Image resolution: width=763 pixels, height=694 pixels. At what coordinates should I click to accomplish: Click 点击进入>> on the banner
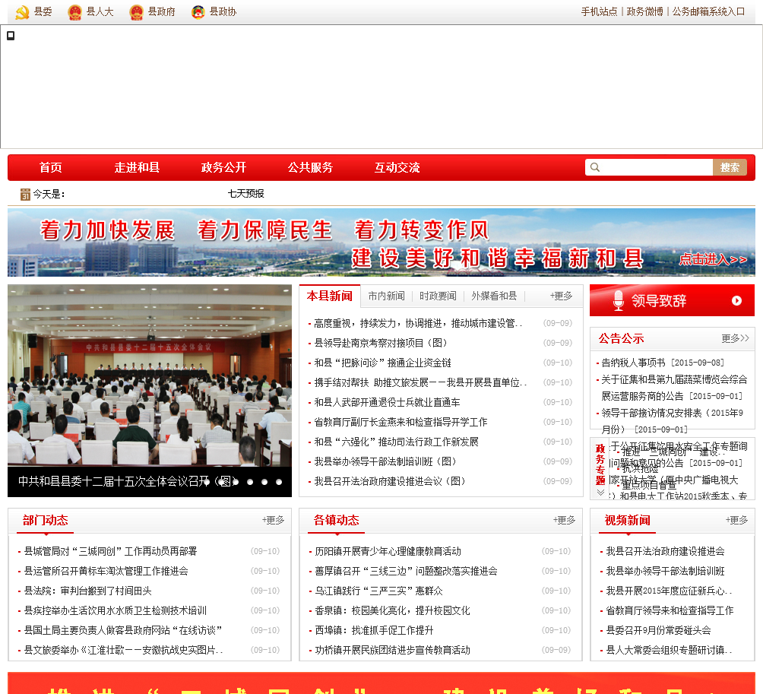click(x=713, y=259)
